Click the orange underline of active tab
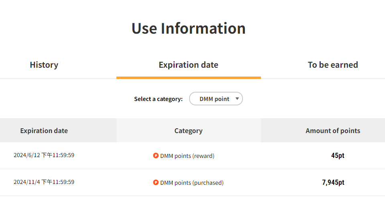The height and width of the screenshot is (204, 385). coord(189,78)
